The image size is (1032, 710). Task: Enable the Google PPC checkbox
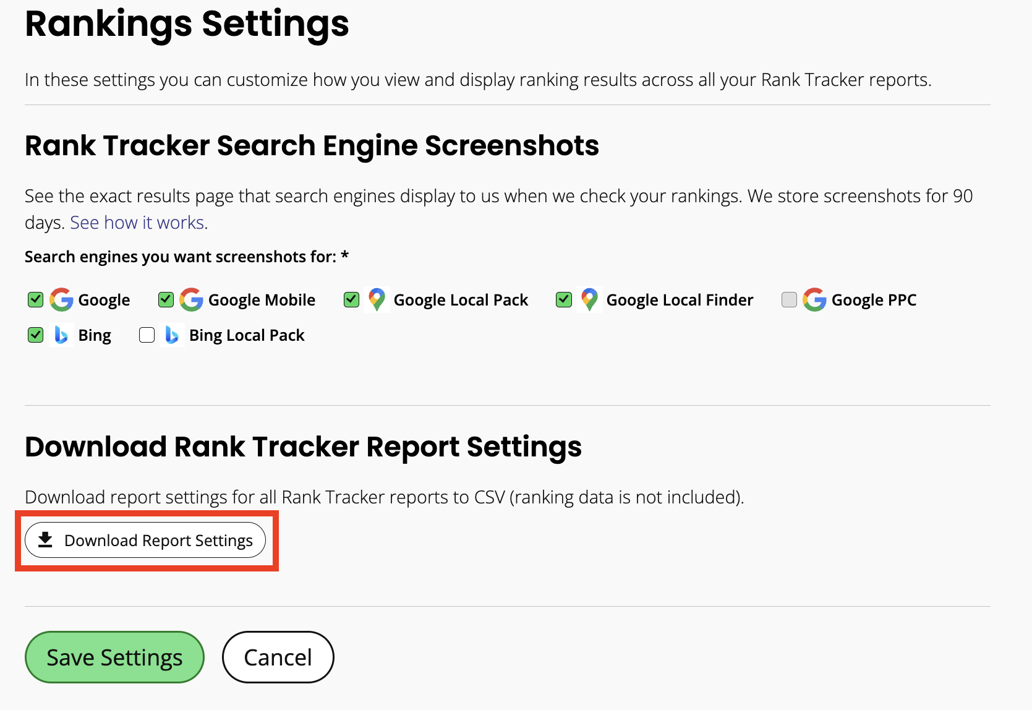coord(789,300)
